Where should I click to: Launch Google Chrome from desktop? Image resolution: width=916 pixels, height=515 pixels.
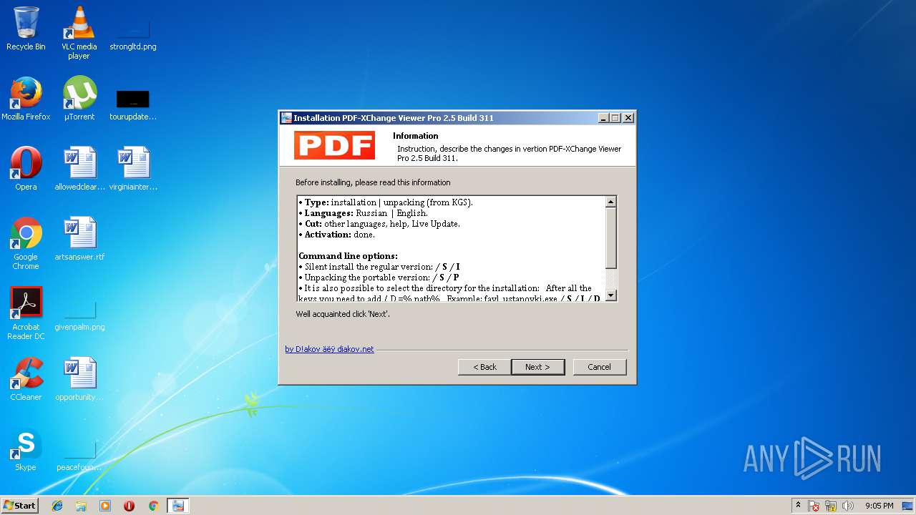click(26, 243)
